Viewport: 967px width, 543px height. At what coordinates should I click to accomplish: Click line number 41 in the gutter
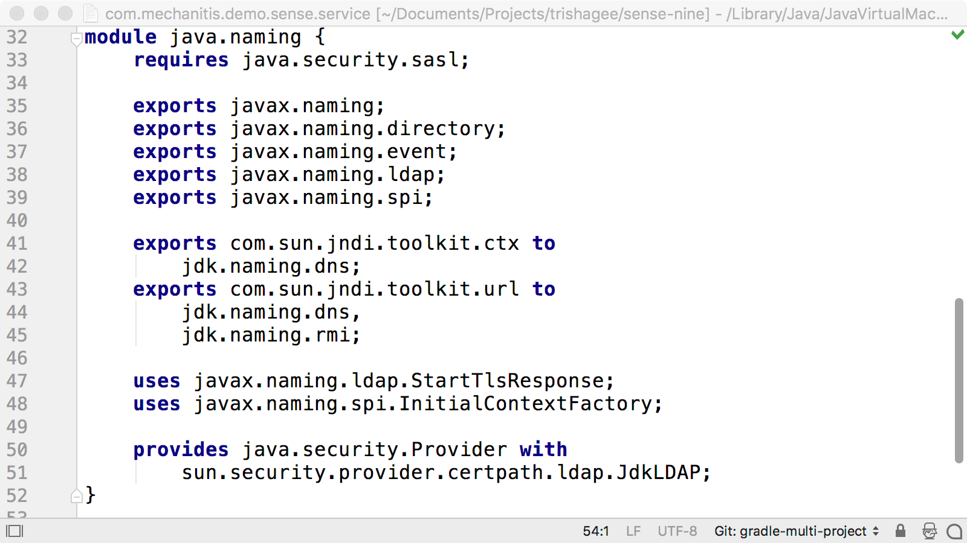pos(18,244)
